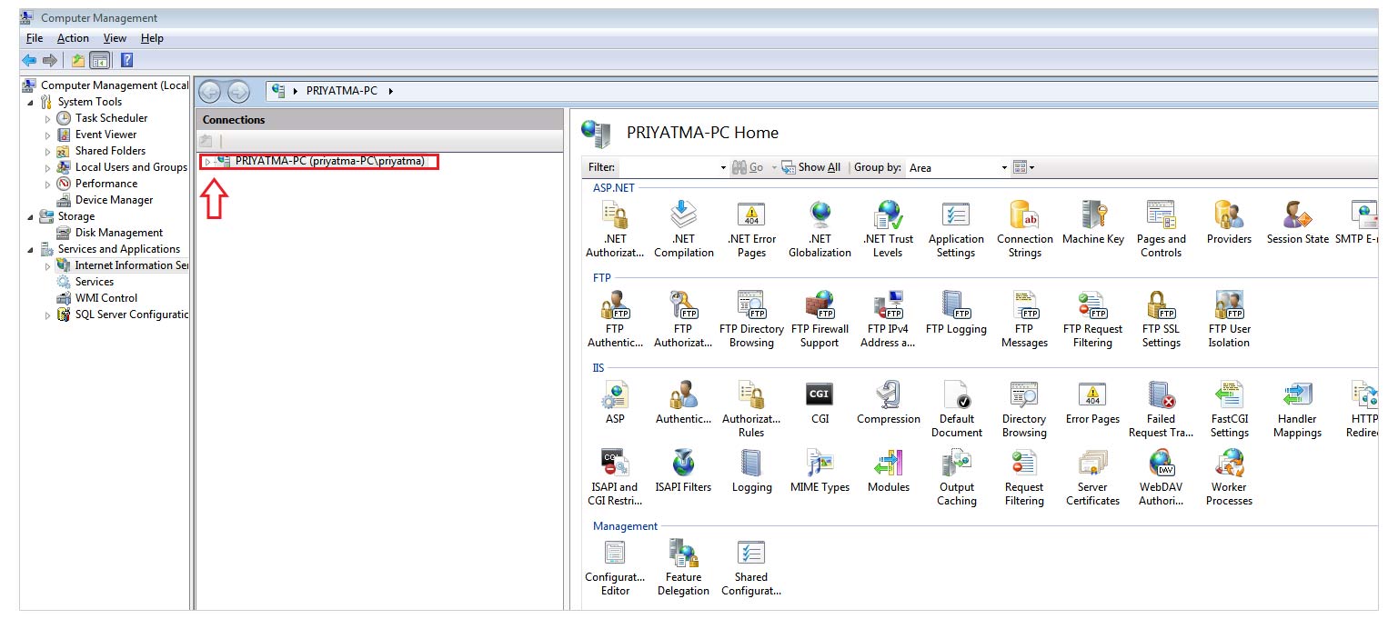Open FTP User Isolation feature

1229,319
